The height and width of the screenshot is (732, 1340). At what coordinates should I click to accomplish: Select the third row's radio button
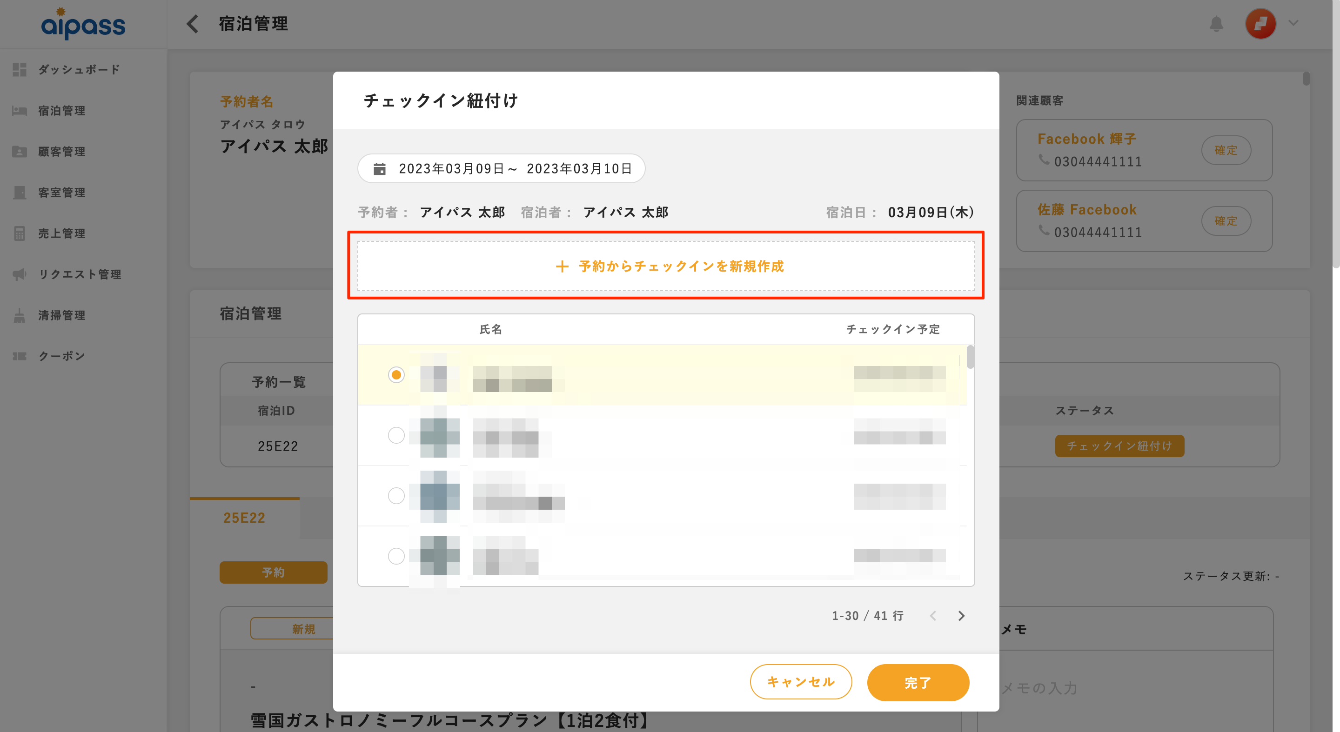click(396, 495)
